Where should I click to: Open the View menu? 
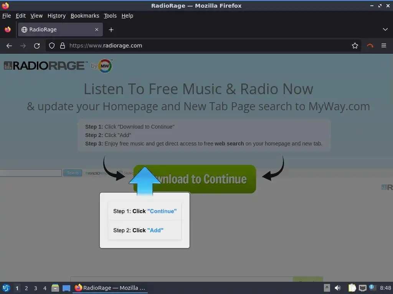click(36, 16)
